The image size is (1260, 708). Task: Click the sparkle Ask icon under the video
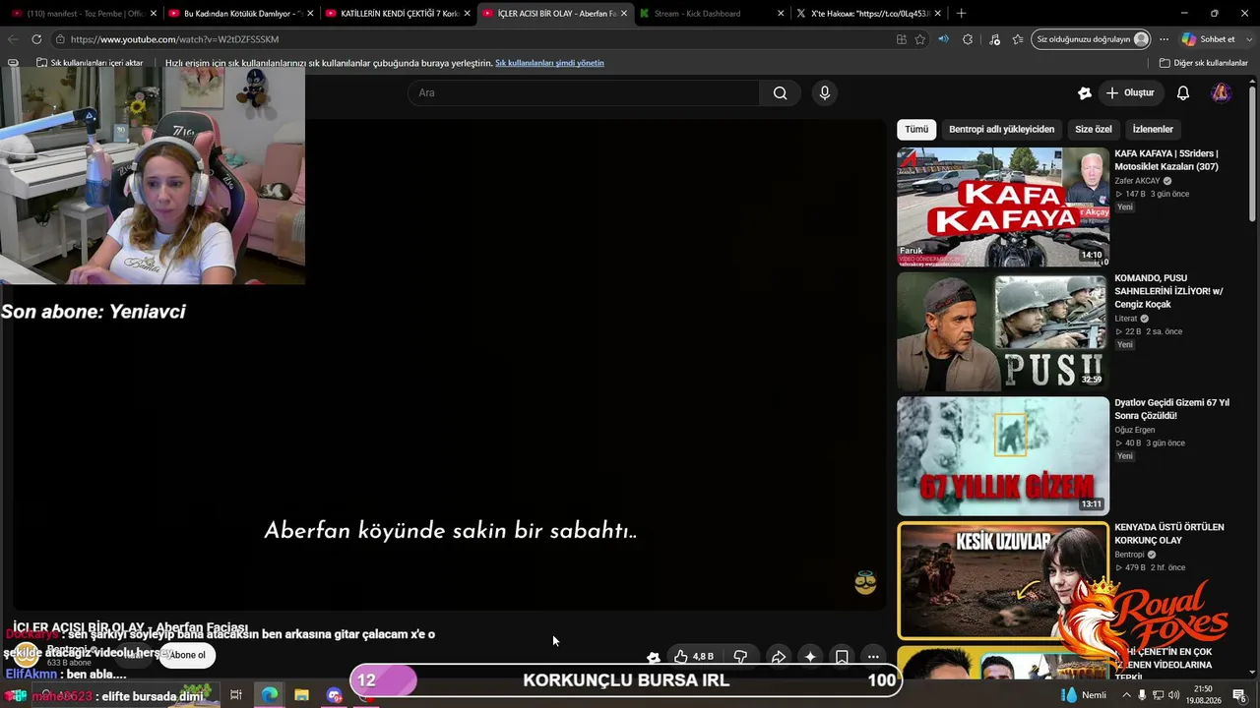(x=810, y=656)
